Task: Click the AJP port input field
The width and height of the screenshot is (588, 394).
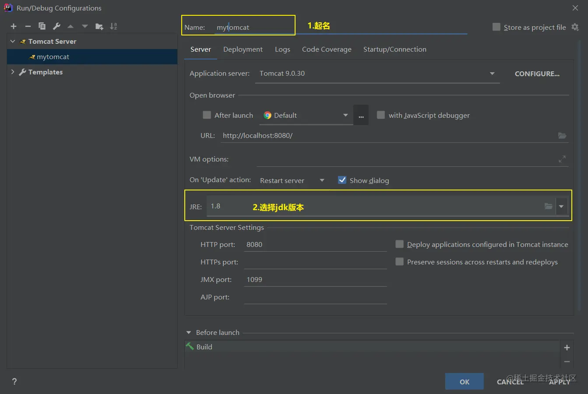Action: [x=315, y=297]
